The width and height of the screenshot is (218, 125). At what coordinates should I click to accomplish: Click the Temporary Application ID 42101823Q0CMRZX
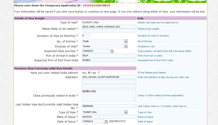click(x=97, y=6)
